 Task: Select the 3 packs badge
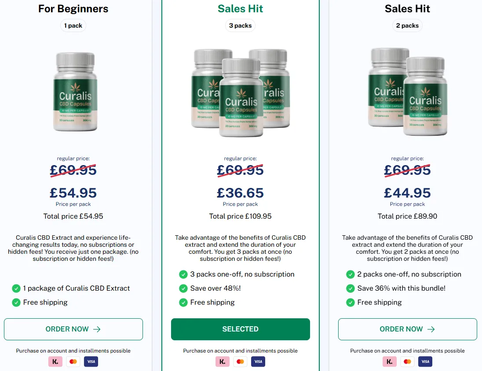pos(241,25)
